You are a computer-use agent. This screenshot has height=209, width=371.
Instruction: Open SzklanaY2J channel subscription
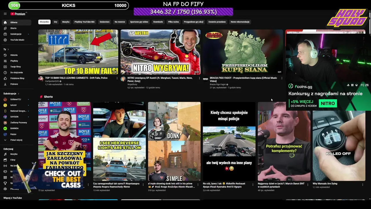coord(16,99)
